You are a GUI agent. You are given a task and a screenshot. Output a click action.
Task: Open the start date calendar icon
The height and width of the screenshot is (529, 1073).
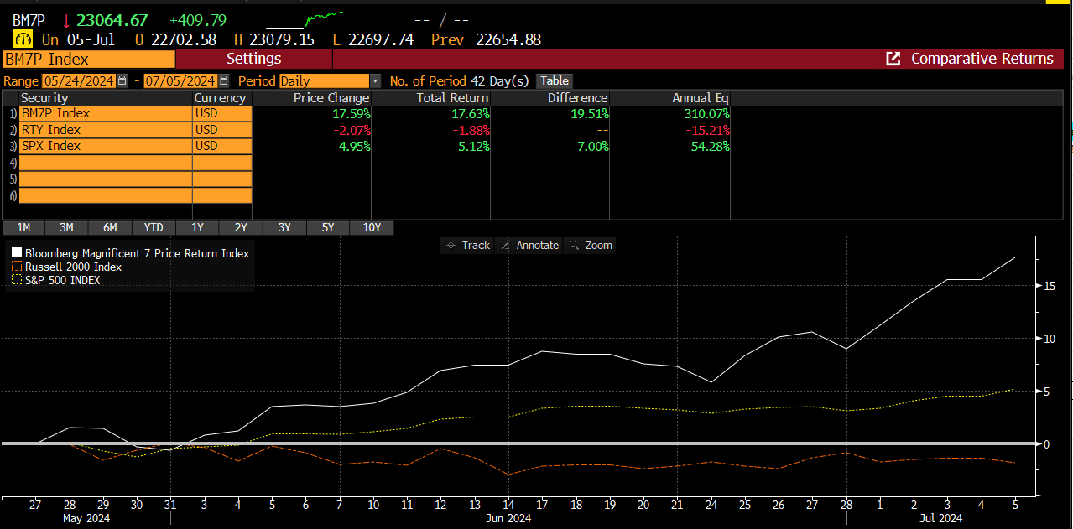(122, 81)
